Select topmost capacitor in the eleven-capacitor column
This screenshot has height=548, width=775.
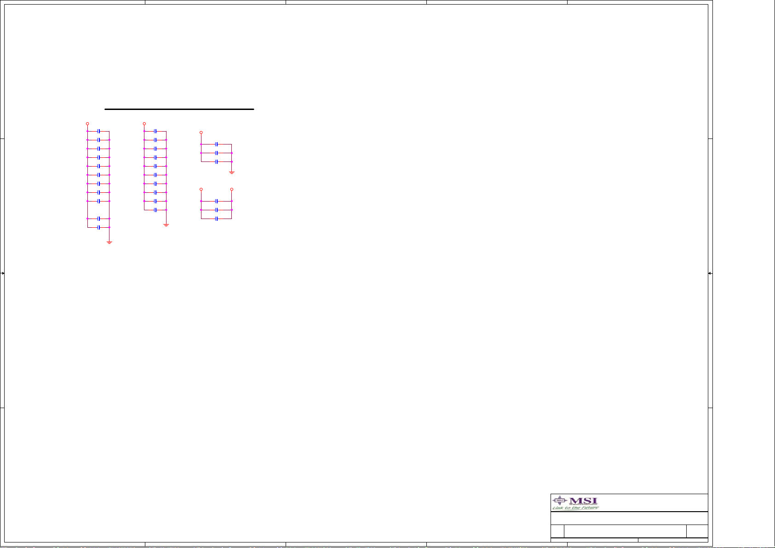click(x=99, y=131)
